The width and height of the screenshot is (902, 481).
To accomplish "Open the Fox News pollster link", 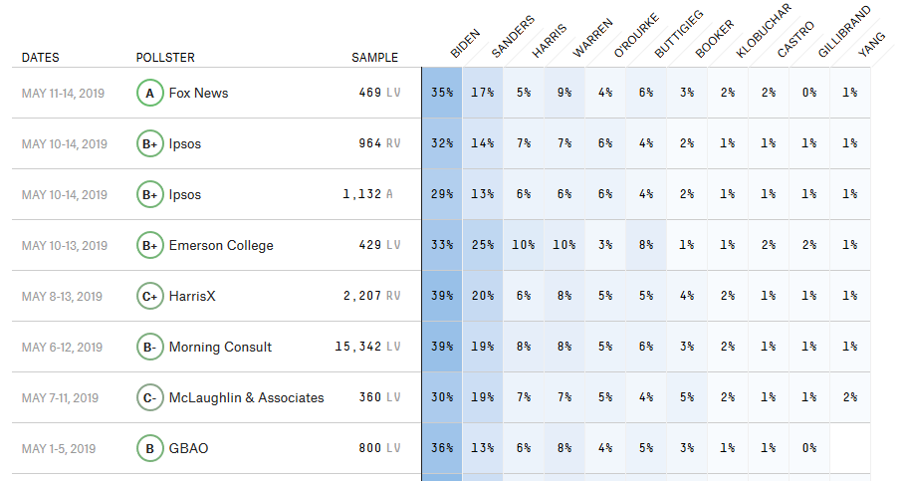I will click(198, 94).
